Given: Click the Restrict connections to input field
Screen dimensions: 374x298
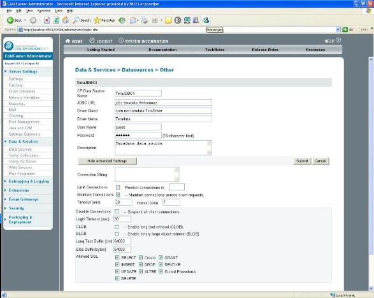Looking at the screenshot, I should (176, 187).
